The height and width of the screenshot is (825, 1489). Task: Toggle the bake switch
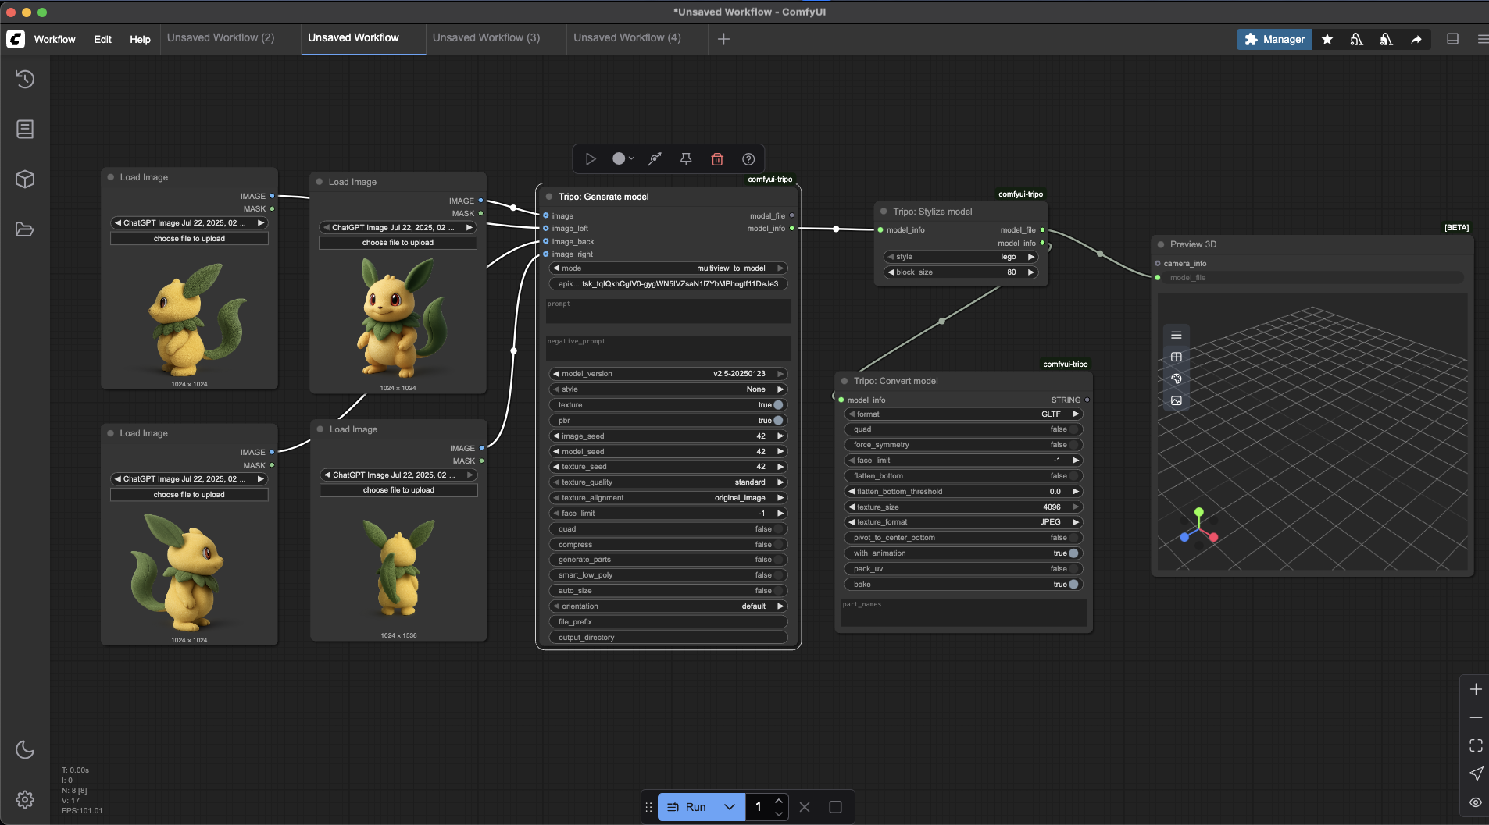(963, 585)
